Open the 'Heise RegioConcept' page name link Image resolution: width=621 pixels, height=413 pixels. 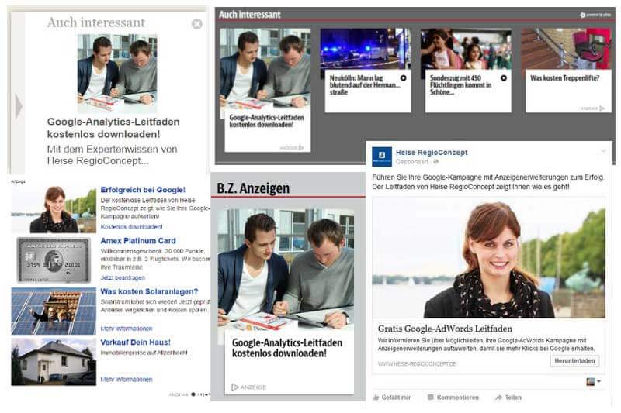coord(432,153)
